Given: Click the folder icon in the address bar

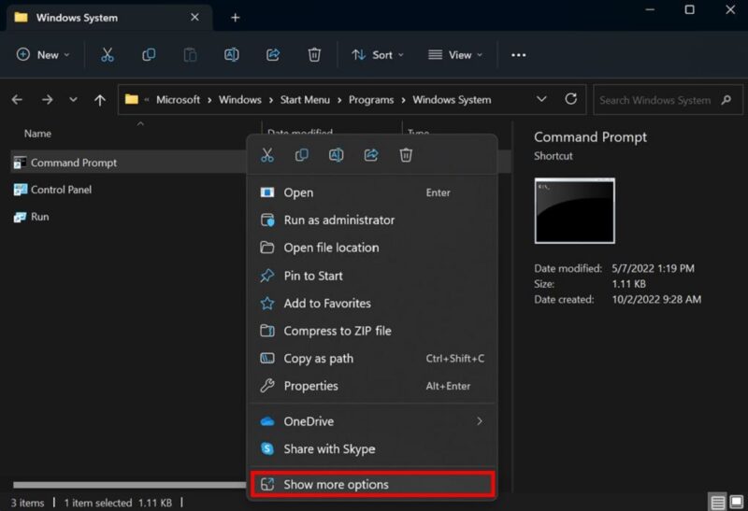Looking at the screenshot, I should [132, 99].
